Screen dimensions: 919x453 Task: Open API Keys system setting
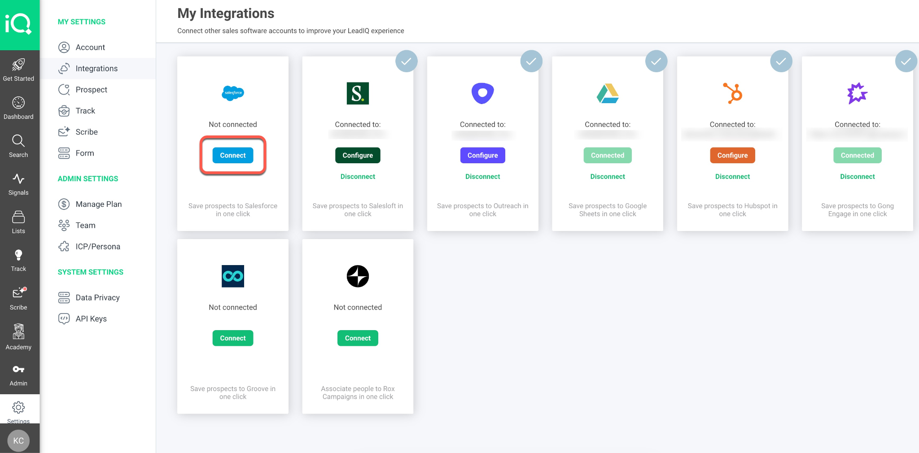[x=98, y=318]
